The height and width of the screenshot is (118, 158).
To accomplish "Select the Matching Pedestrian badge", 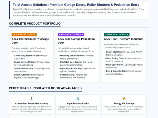I will point(71,34).
